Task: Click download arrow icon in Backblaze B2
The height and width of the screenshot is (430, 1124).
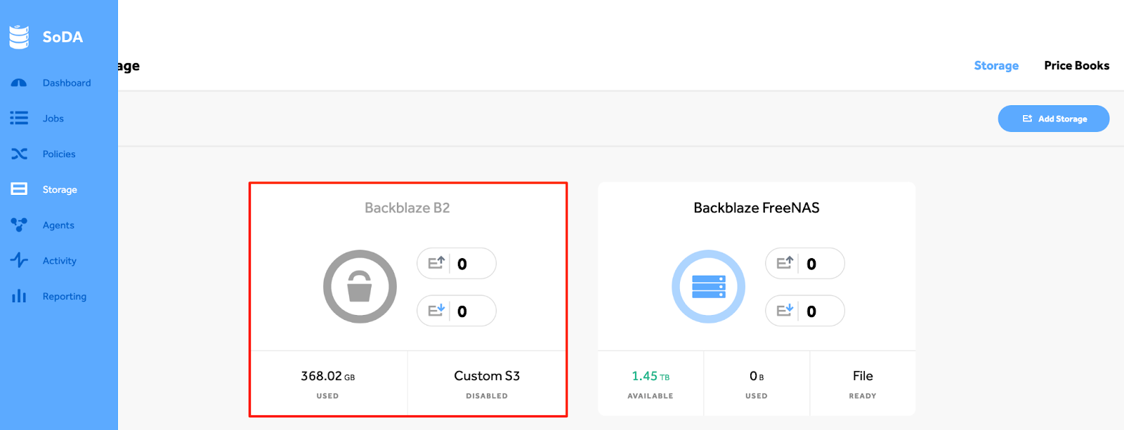Action: (x=436, y=310)
